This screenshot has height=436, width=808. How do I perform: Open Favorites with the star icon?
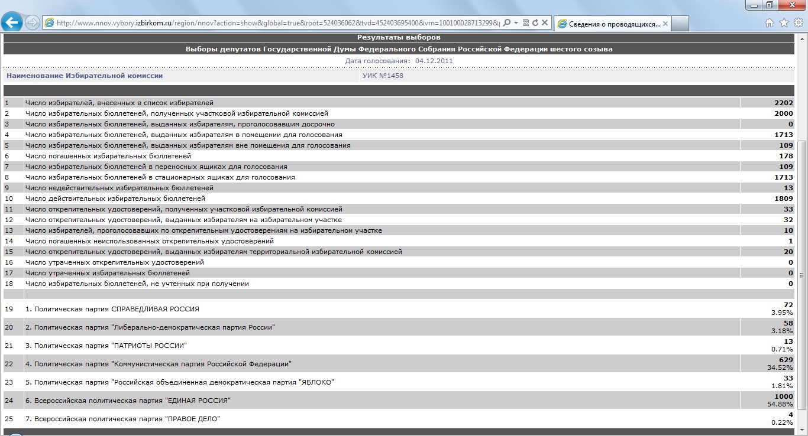coord(784,23)
